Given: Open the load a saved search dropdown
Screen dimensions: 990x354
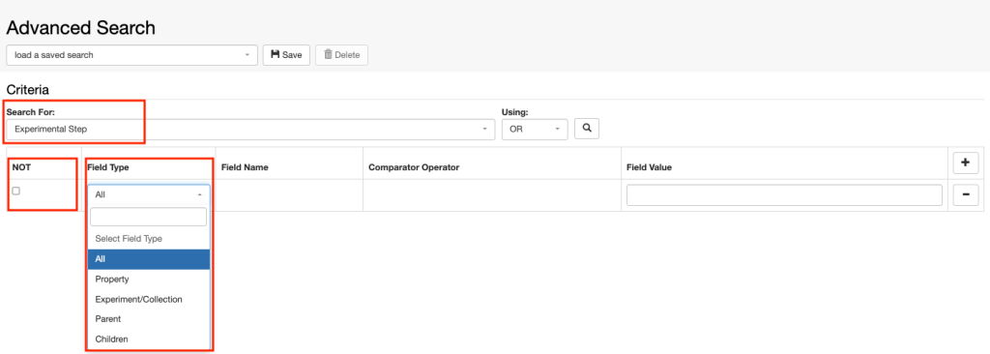Looking at the screenshot, I should click(x=131, y=55).
